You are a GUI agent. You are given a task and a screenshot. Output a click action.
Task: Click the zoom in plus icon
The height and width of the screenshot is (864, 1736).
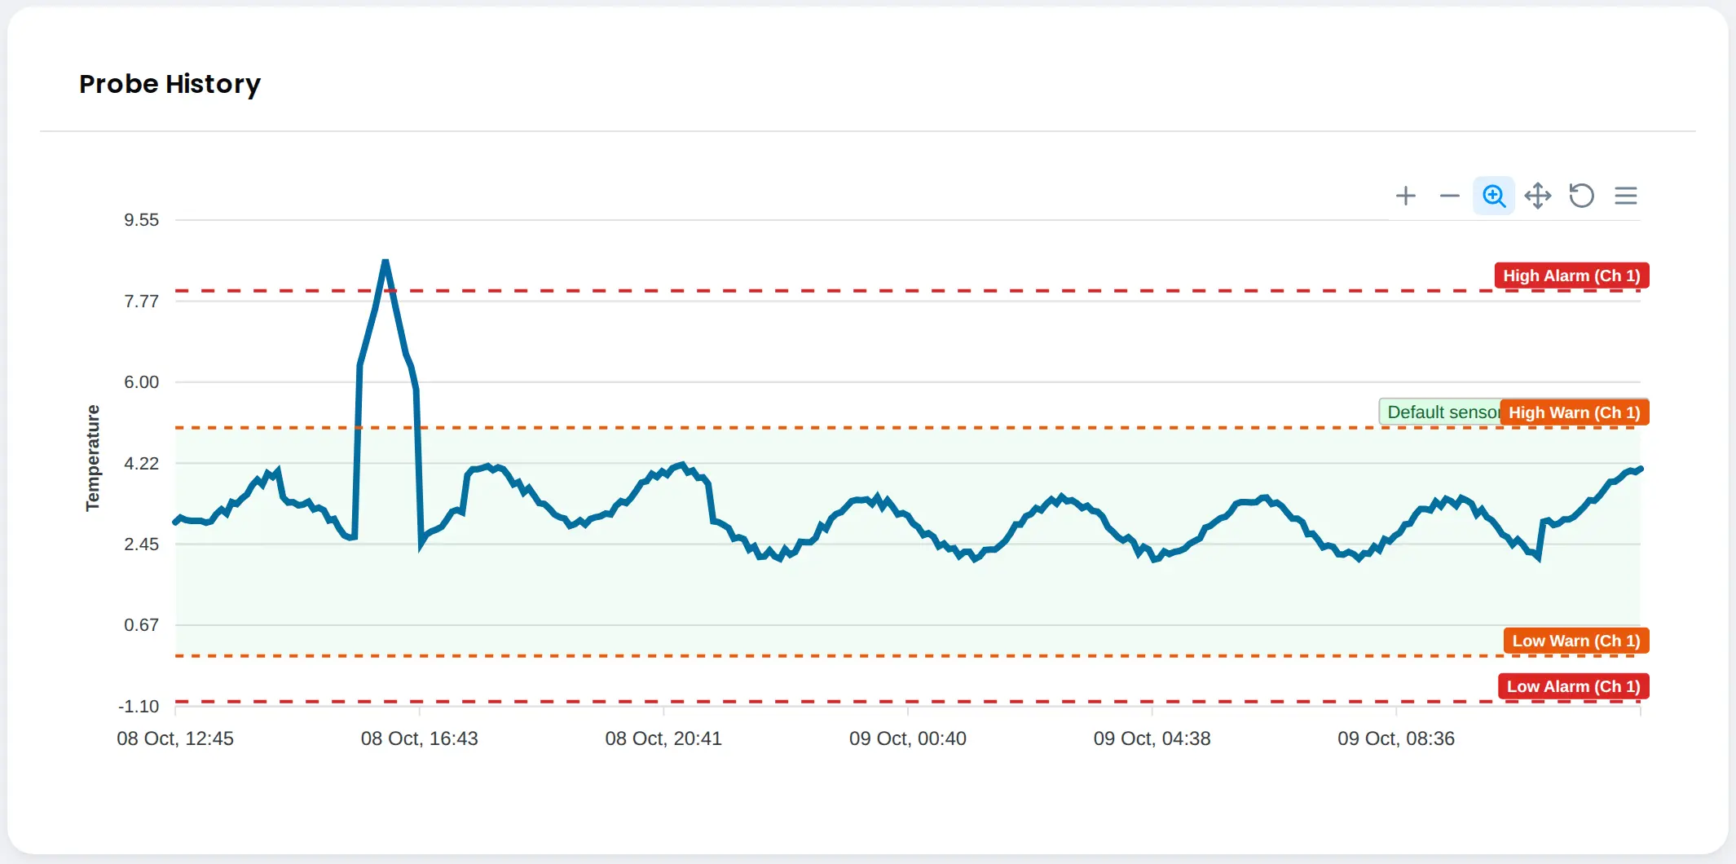(1405, 196)
